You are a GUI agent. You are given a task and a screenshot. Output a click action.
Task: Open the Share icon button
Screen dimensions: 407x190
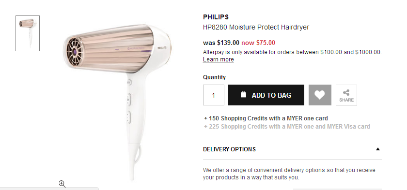tap(346, 95)
